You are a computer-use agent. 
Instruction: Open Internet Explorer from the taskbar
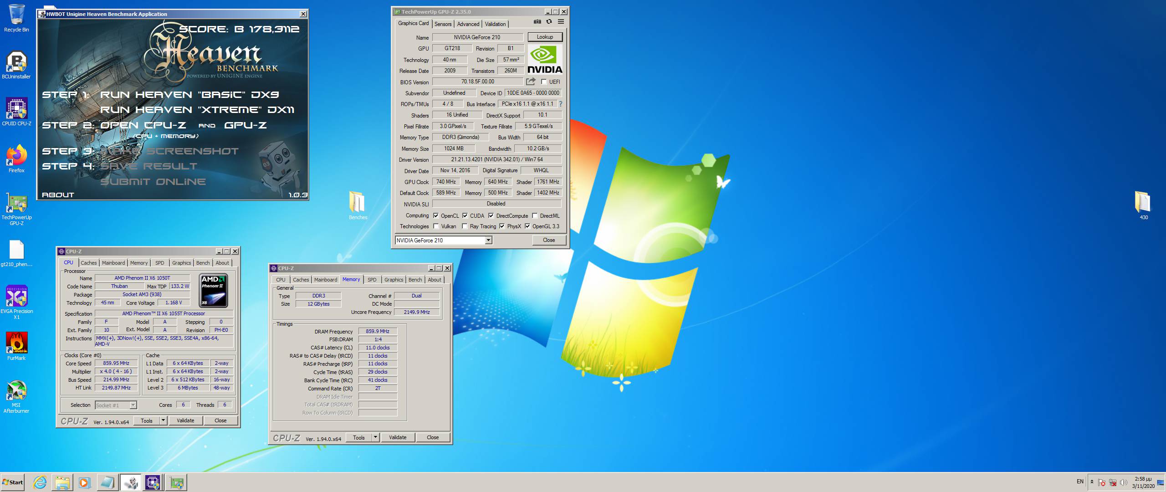40,482
